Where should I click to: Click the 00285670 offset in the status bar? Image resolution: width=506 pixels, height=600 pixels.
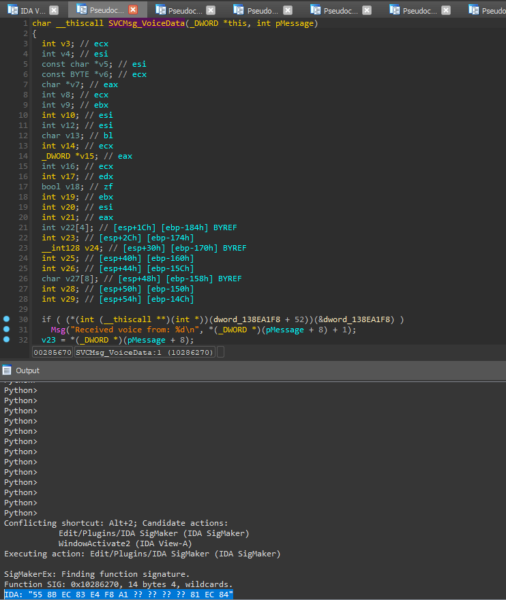(x=53, y=352)
